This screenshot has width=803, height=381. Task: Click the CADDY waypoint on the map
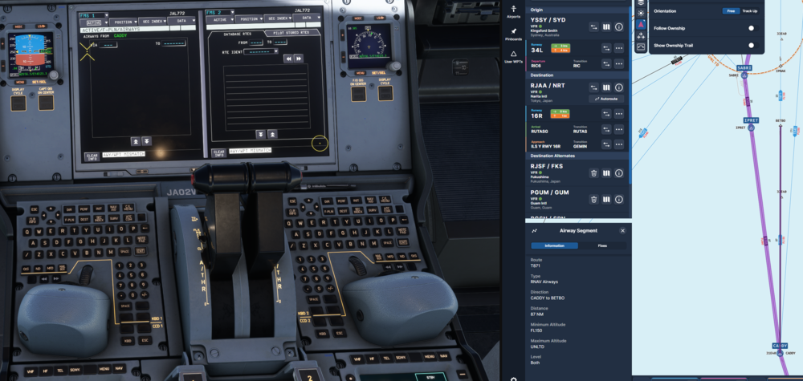tap(779, 345)
